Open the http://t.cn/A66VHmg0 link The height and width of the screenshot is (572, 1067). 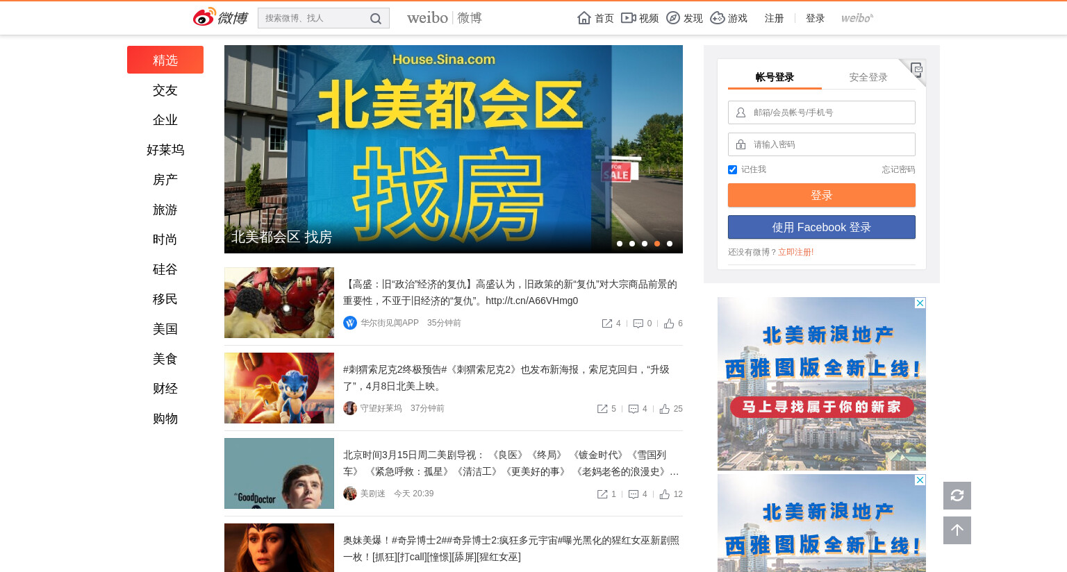[531, 301]
